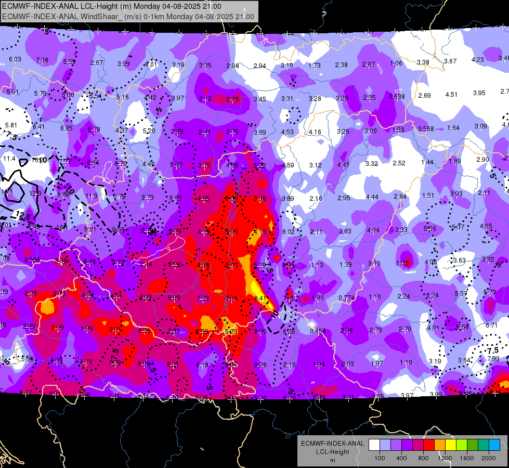Click the wind shear value 0.638

coord(397,96)
